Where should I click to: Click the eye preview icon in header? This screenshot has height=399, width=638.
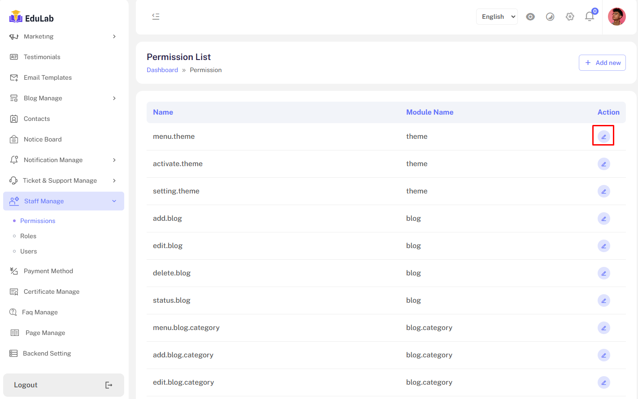coord(530,17)
